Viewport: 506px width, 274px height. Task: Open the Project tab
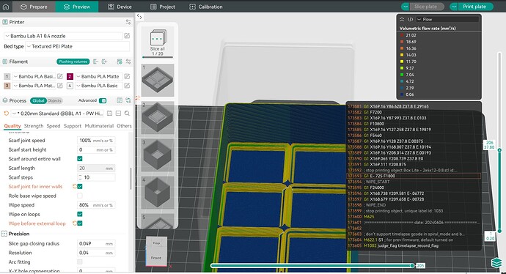click(x=163, y=7)
